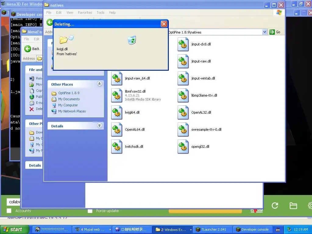This screenshot has height=234, width=312.
Task: Select the swresample-ttv-0.dll file icon
Action: point(183,130)
